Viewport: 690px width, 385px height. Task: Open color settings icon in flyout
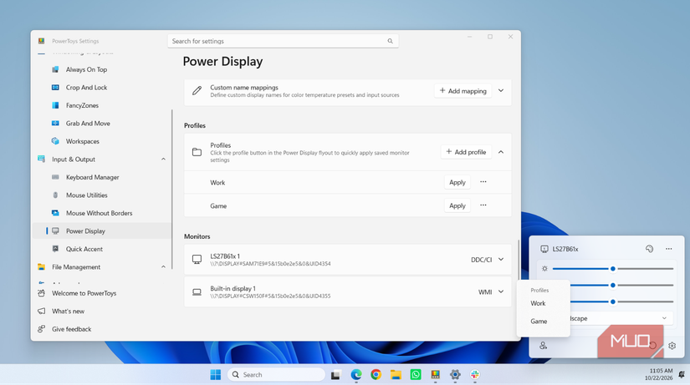pos(649,249)
